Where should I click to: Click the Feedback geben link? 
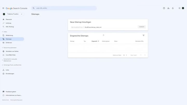click(11, 92)
